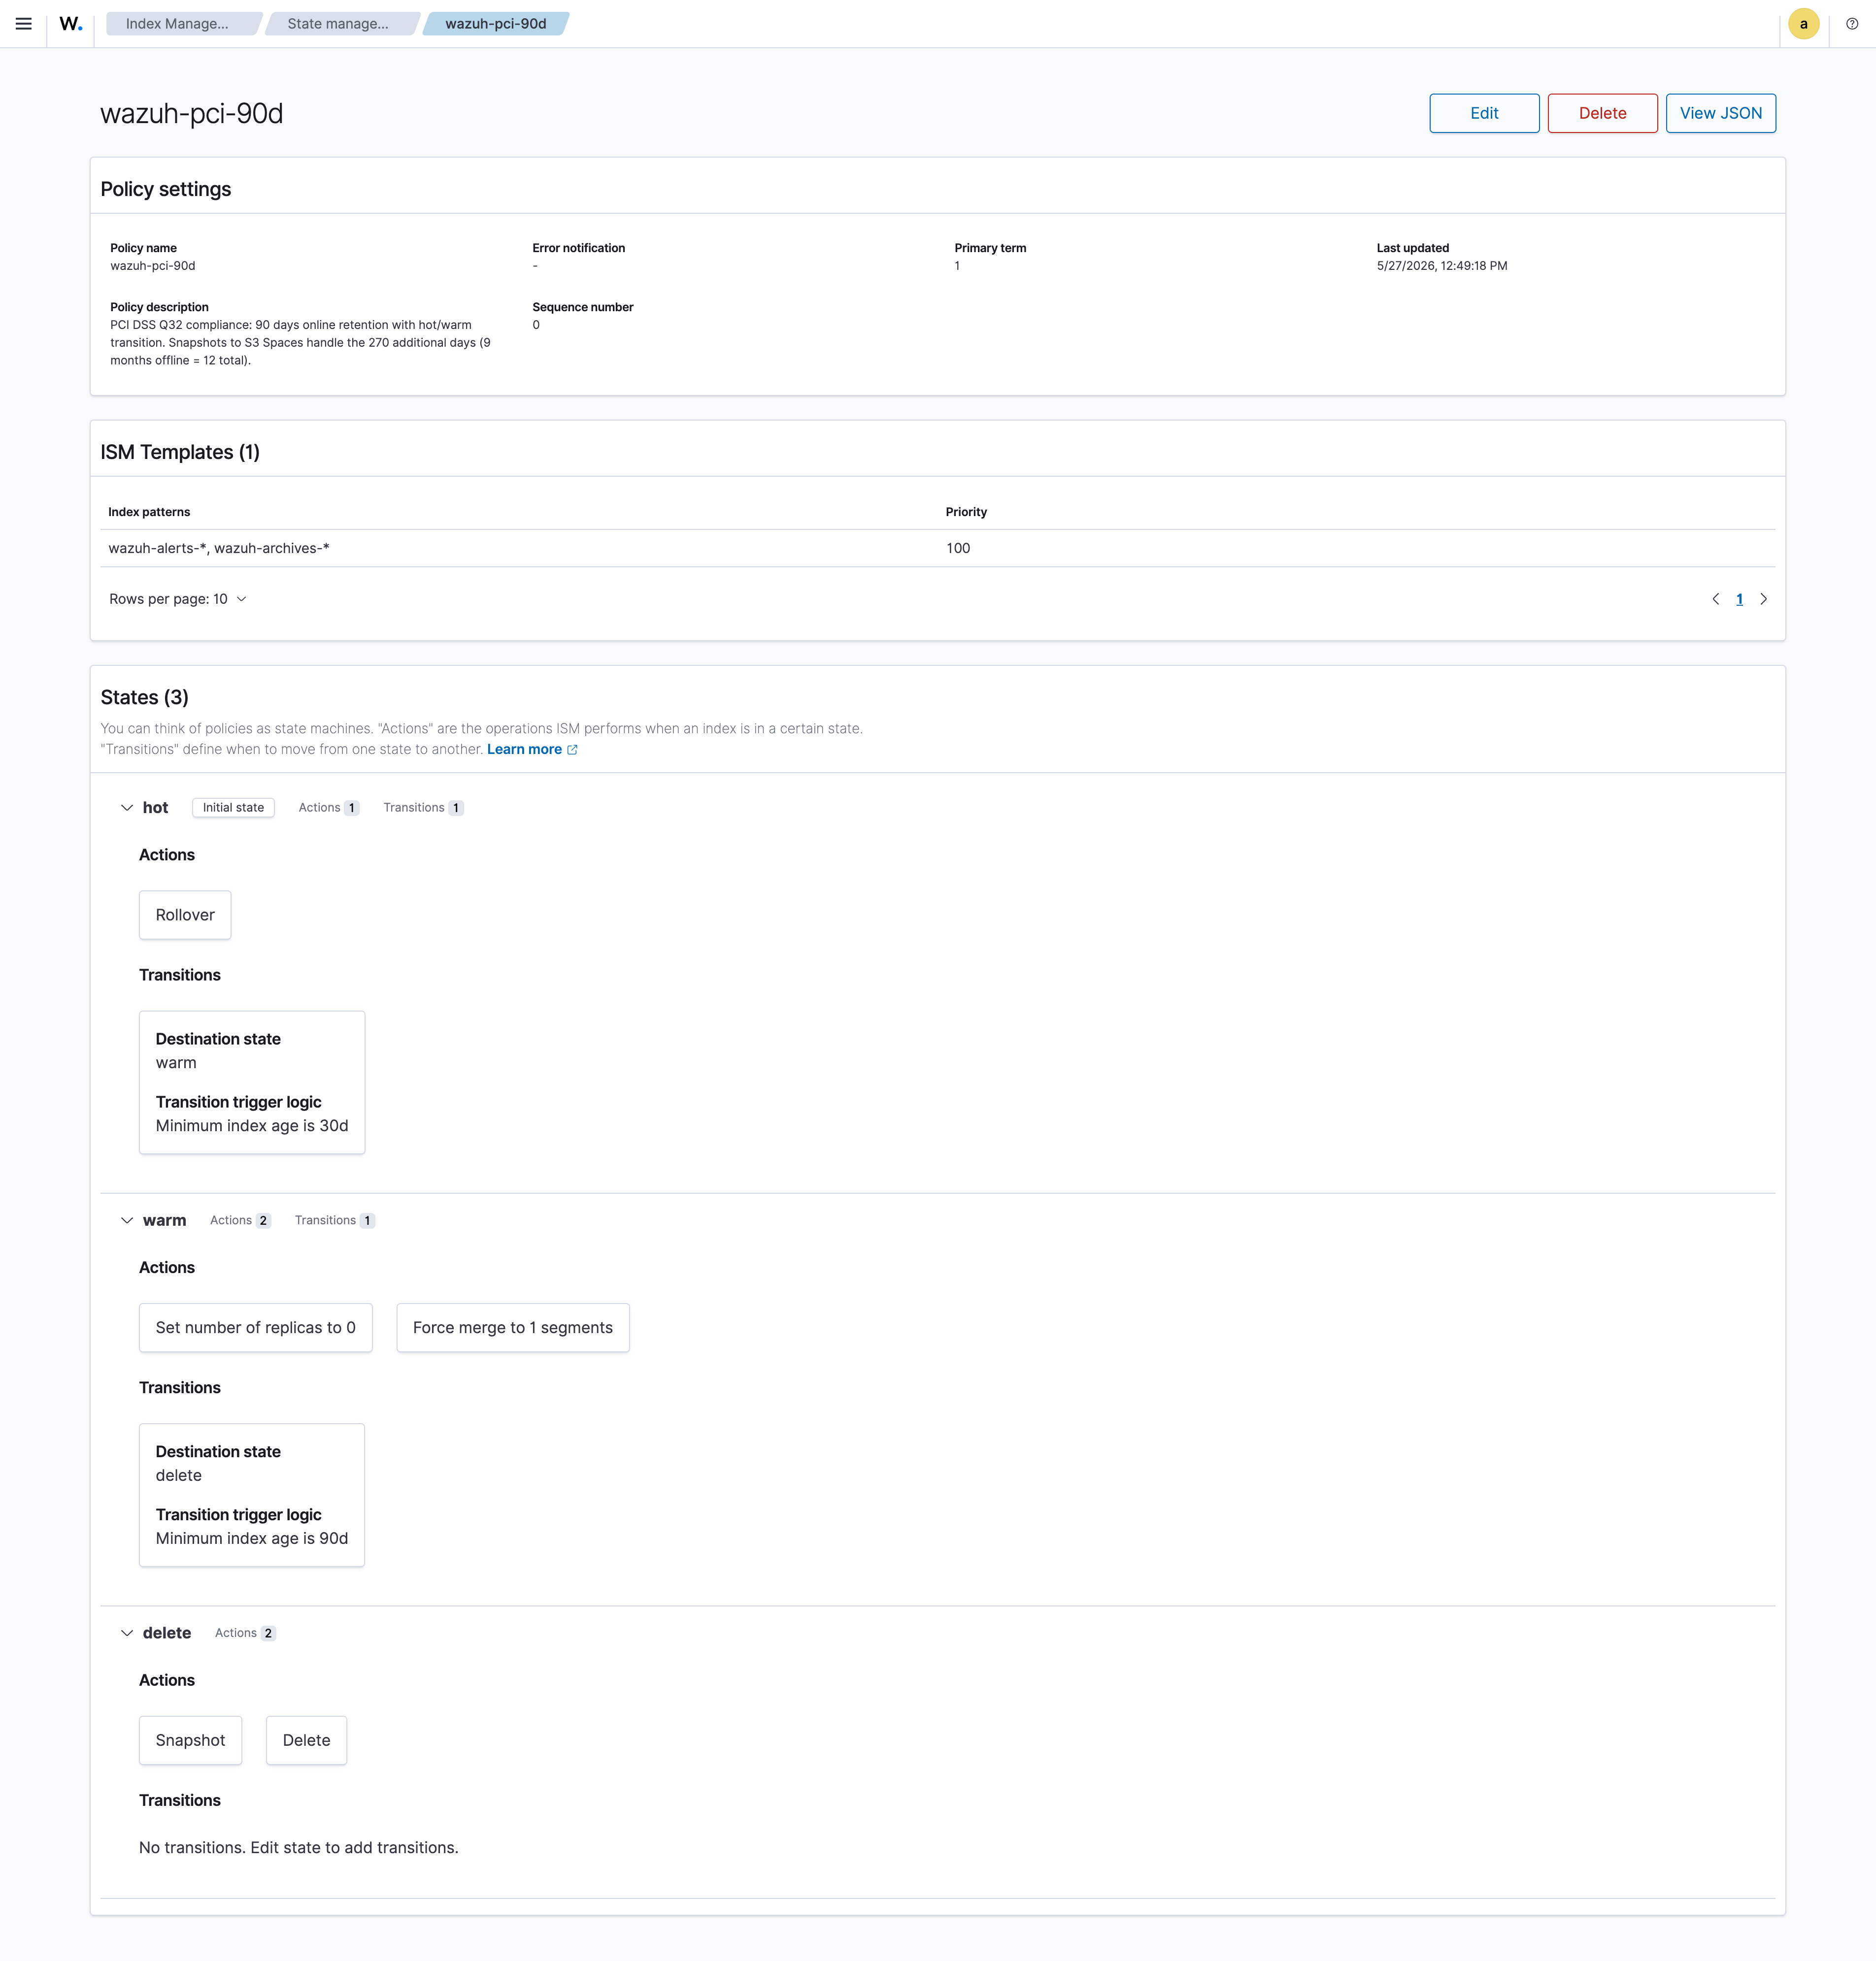Collapse the delete state section

127,1633
